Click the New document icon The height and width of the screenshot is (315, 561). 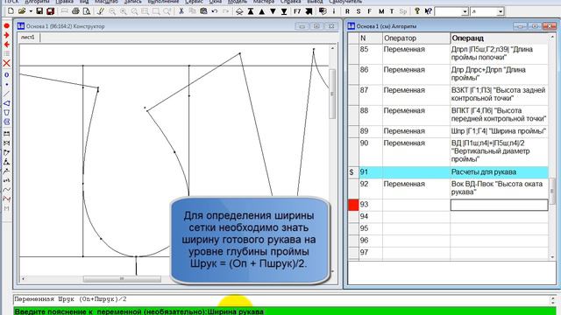coord(11,11)
